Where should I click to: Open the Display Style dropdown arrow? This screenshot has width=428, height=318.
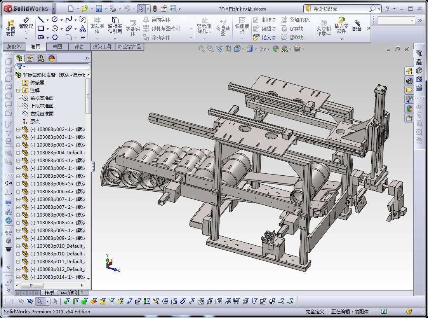256,49
